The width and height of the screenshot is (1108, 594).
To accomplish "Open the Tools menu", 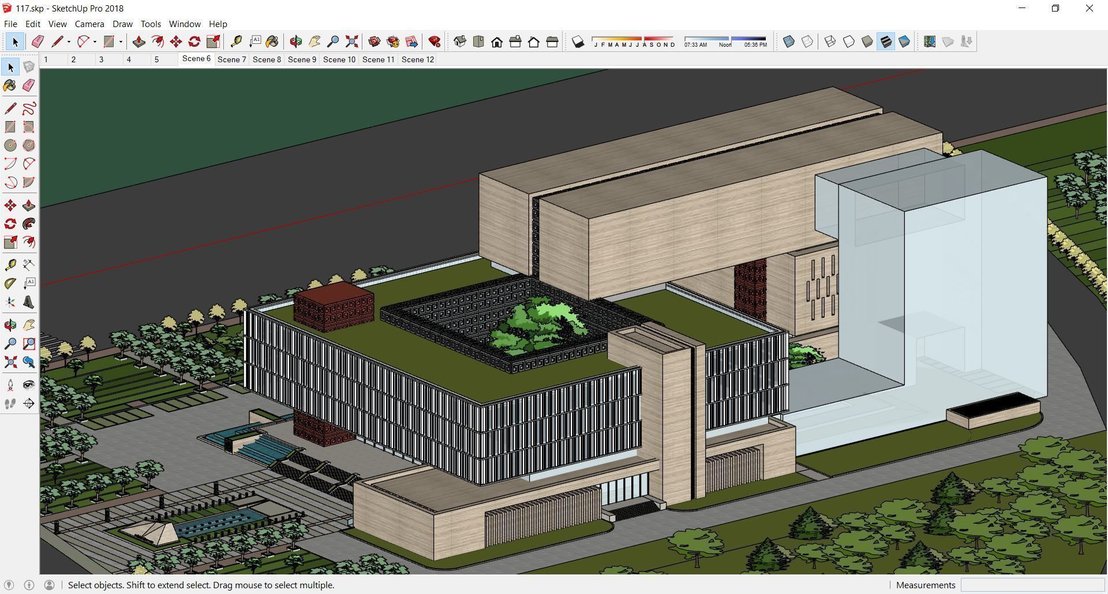I will tap(151, 24).
